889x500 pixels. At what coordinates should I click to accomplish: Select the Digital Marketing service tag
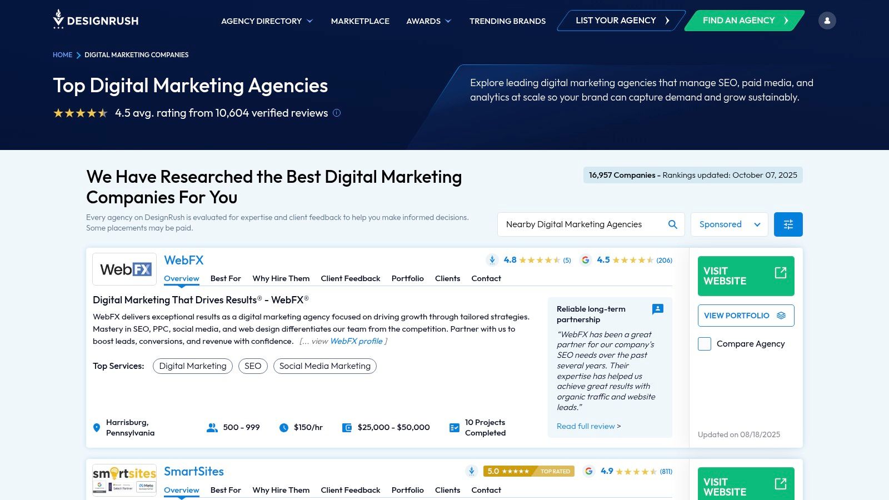click(x=193, y=366)
